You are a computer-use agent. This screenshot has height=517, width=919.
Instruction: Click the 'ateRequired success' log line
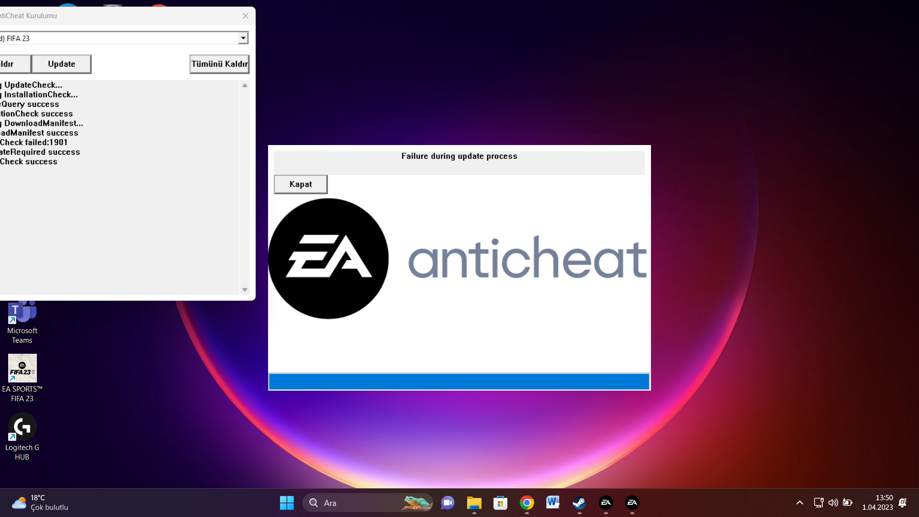coord(40,152)
